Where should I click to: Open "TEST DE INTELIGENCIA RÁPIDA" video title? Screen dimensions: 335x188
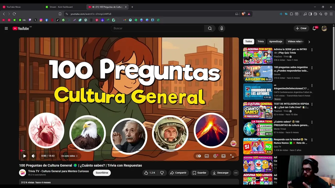[291, 105]
